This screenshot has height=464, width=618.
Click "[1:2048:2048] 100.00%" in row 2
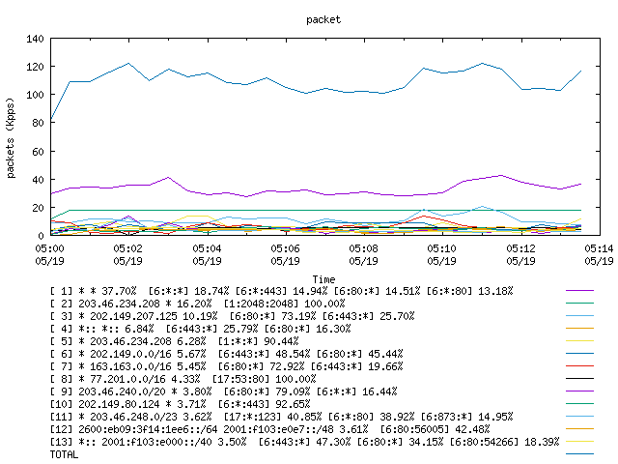coord(284,304)
